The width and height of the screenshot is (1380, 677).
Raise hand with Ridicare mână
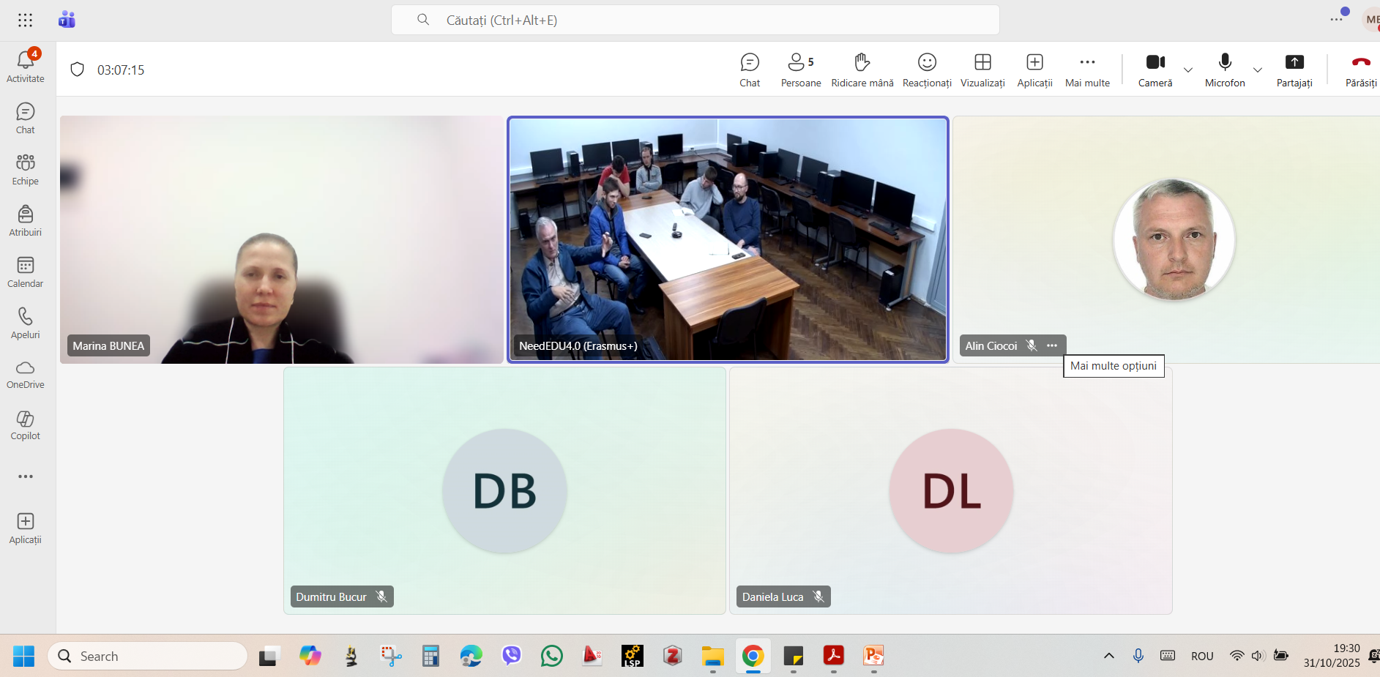862,70
